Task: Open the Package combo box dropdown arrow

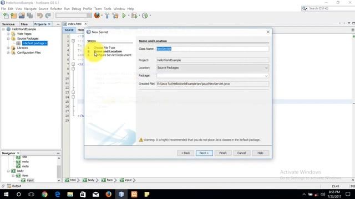Action: (x=266, y=76)
